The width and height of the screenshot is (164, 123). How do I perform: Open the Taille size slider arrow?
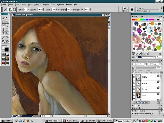pos(28,10)
